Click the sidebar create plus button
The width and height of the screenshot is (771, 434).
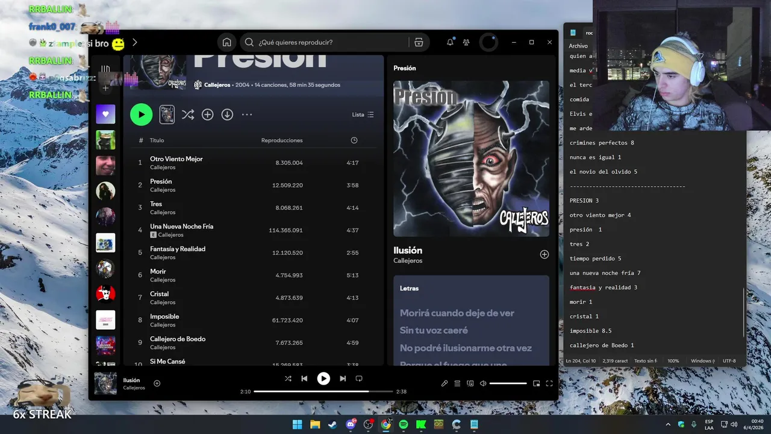click(105, 88)
